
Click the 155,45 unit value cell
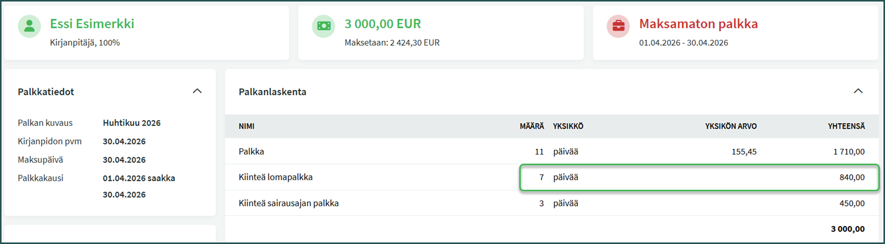coord(744,152)
